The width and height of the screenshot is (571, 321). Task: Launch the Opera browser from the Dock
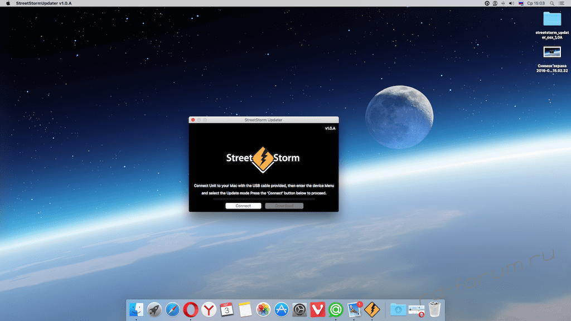click(191, 310)
